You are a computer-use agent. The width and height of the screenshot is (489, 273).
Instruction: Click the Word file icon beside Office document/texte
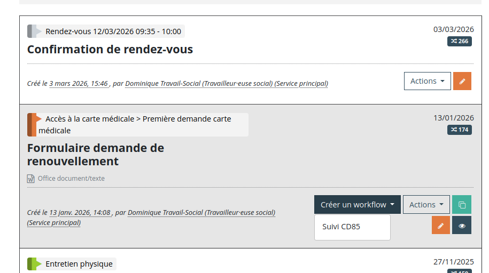point(31,179)
